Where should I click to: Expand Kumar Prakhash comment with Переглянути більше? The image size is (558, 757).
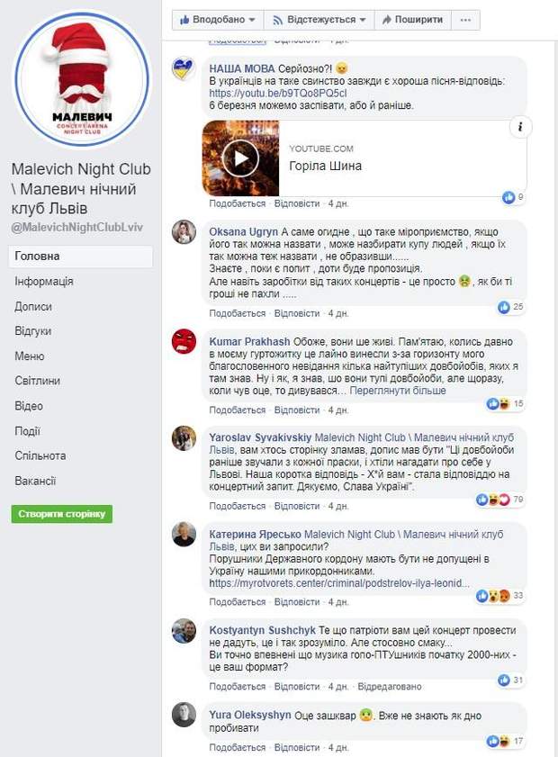pyautogui.click(x=397, y=391)
